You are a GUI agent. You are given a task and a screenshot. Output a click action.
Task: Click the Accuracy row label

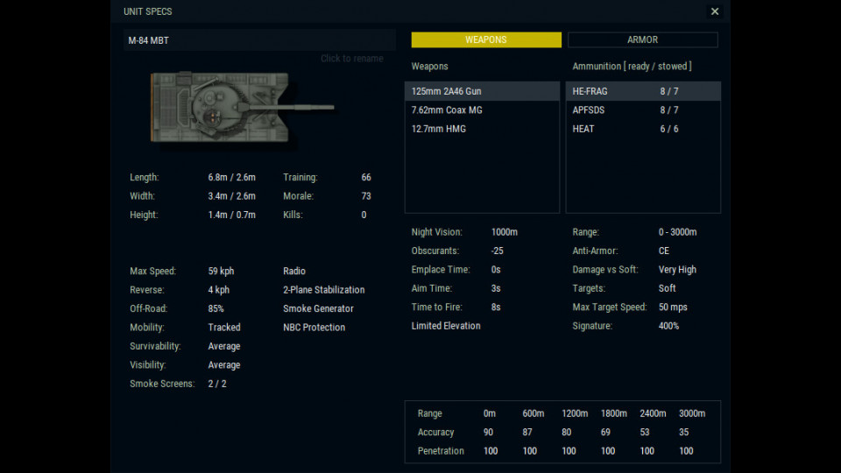[435, 432]
